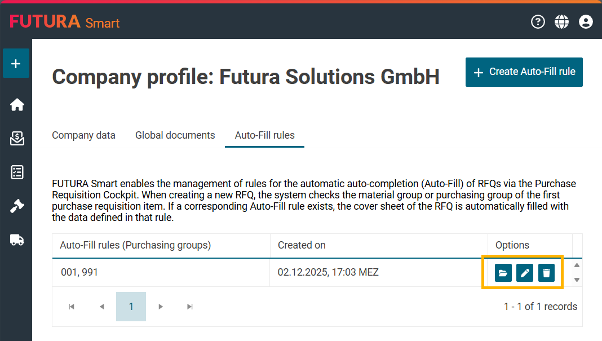
Task: Switch to the Company data tab
Action: pyautogui.click(x=83, y=135)
